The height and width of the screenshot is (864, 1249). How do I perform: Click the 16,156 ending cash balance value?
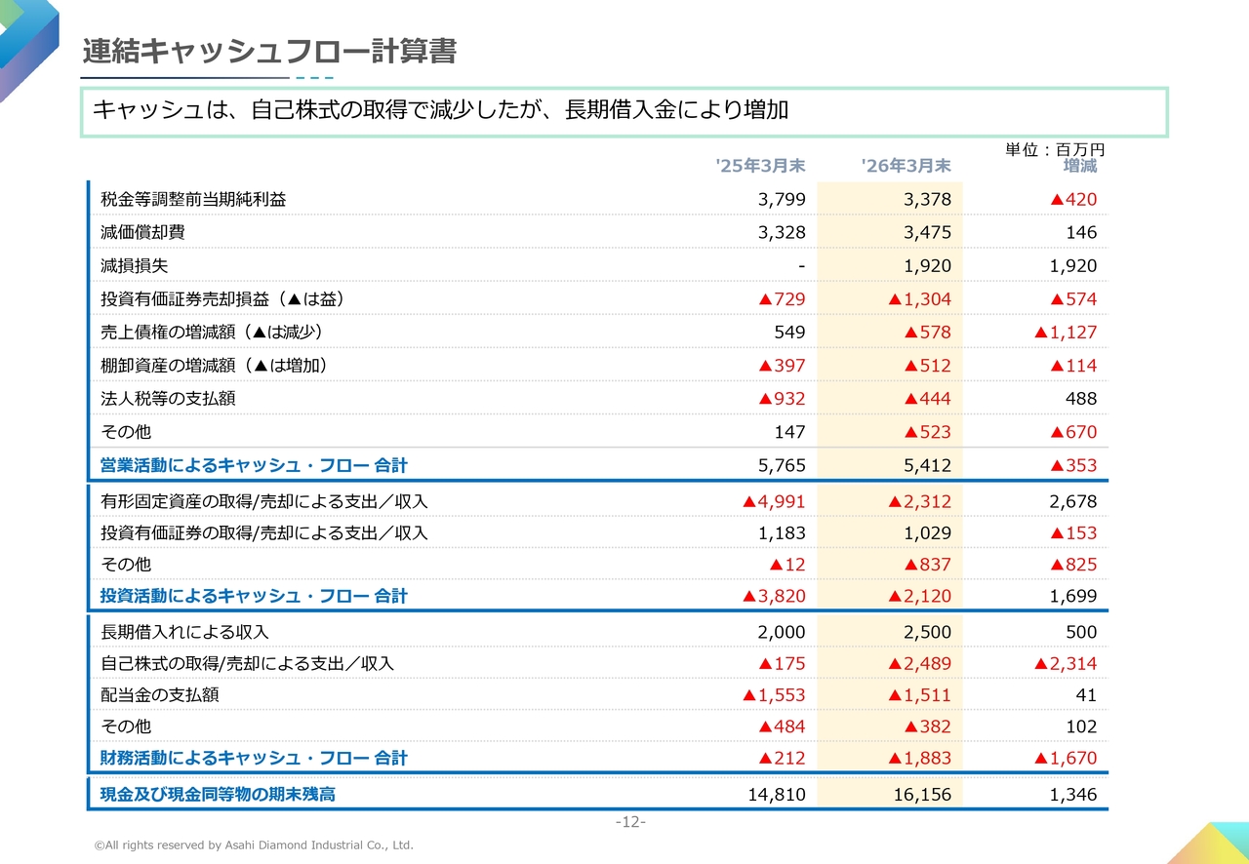(922, 795)
